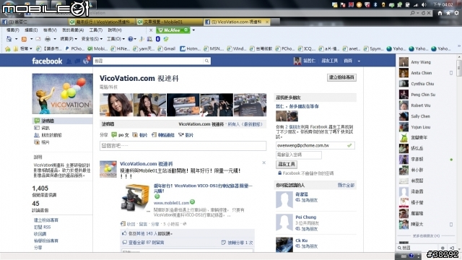462x260 pixels.
Task: Open the www.mobile01.com link in post
Action: click(171, 203)
